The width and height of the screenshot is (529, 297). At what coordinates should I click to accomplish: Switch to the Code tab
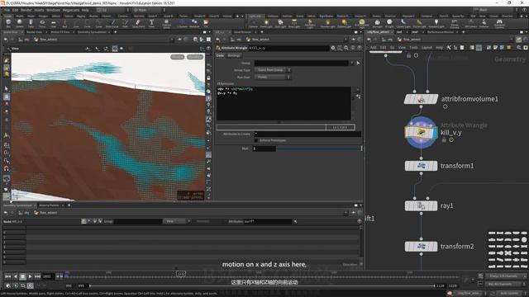coord(220,55)
